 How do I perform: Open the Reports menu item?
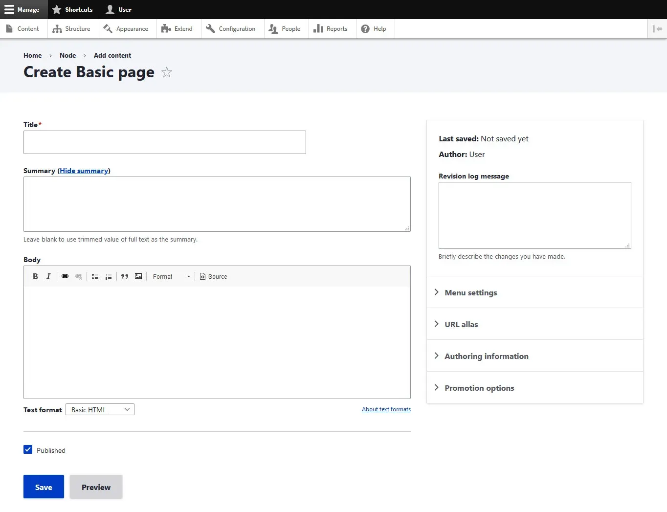click(332, 29)
